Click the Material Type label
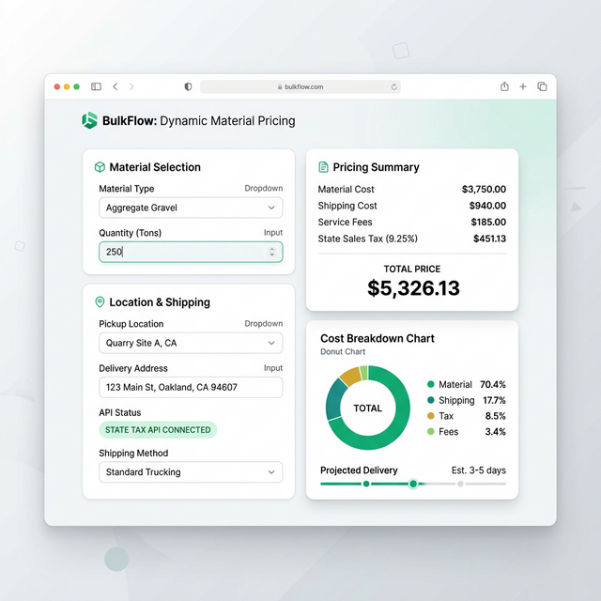The height and width of the screenshot is (601, 601). pos(127,188)
